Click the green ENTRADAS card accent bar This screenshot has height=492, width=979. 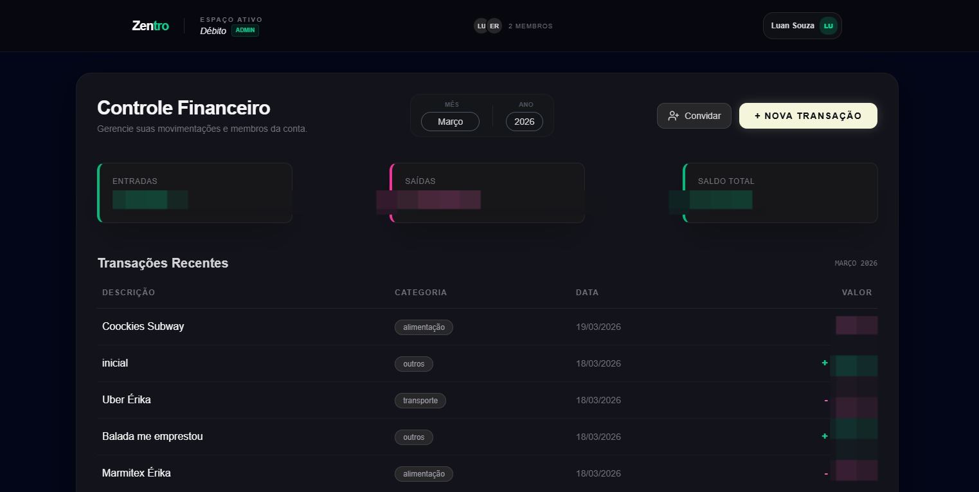click(x=98, y=193)
